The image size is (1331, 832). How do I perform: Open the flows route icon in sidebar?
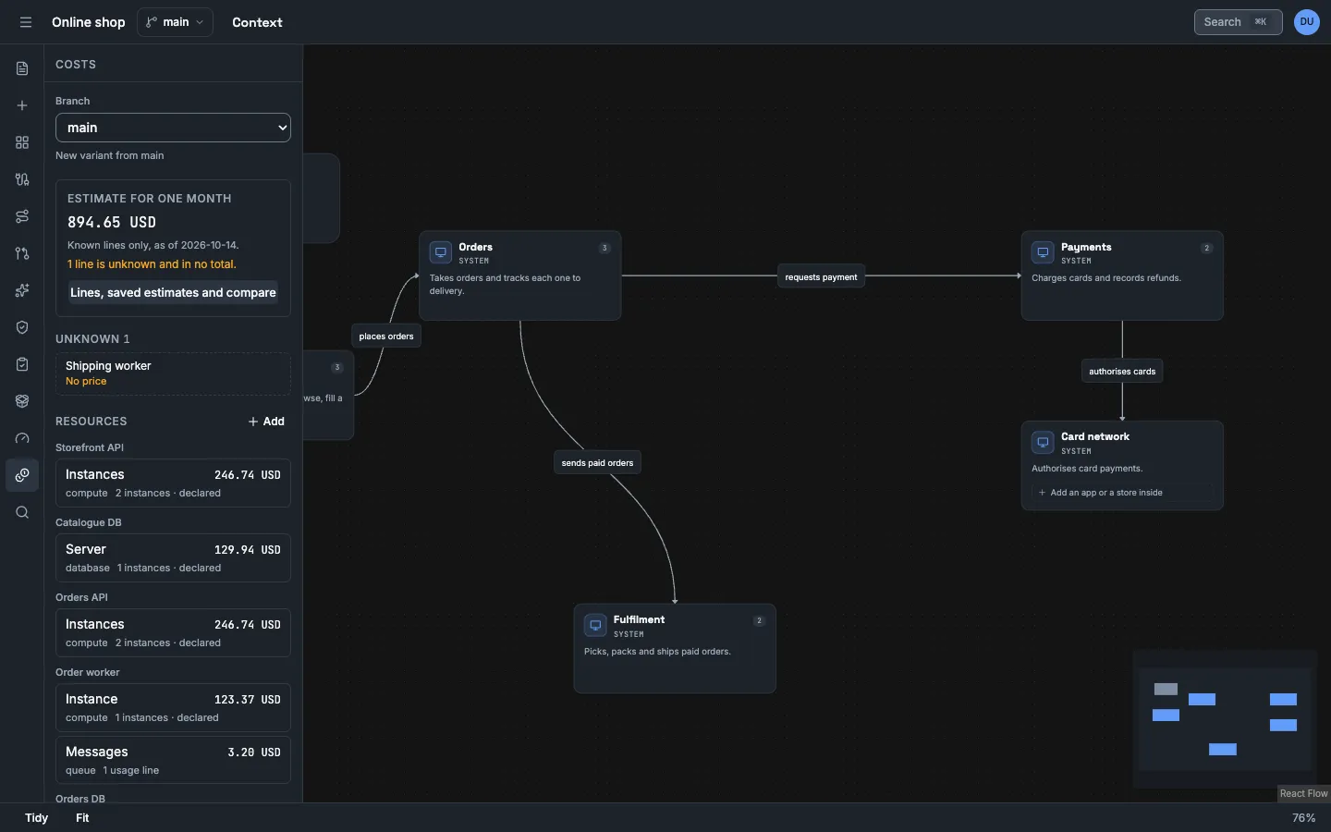coord(22,216)
